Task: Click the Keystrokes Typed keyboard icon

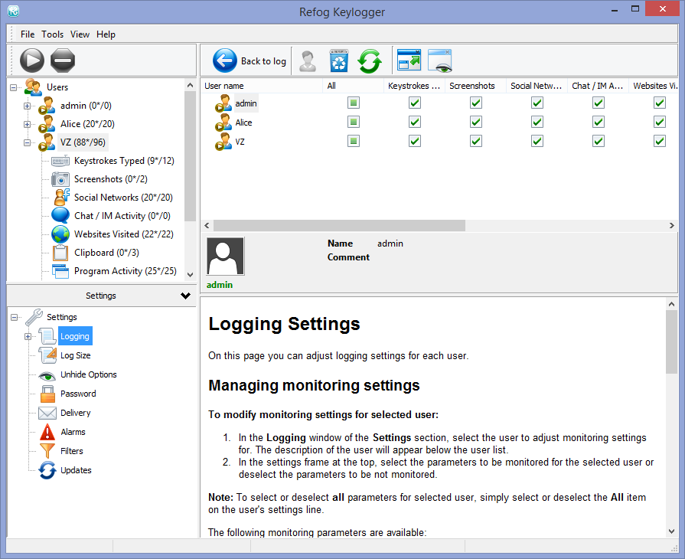Action: coord(60,161)
